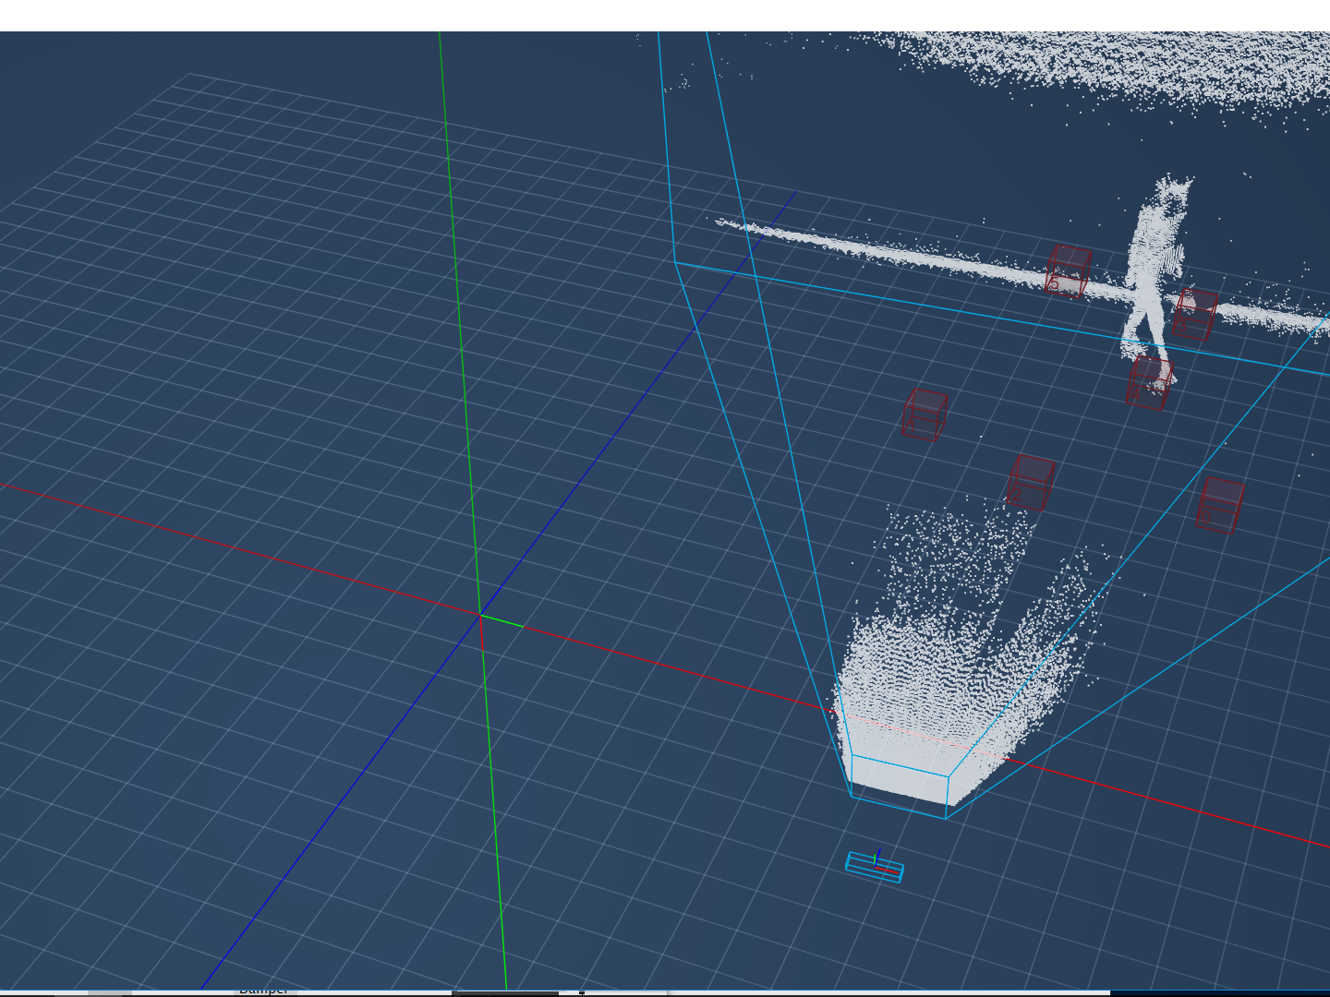Select the red cube at the walking figure's feet
This screenshot has height=997, width=1330.
(1149, 382)
